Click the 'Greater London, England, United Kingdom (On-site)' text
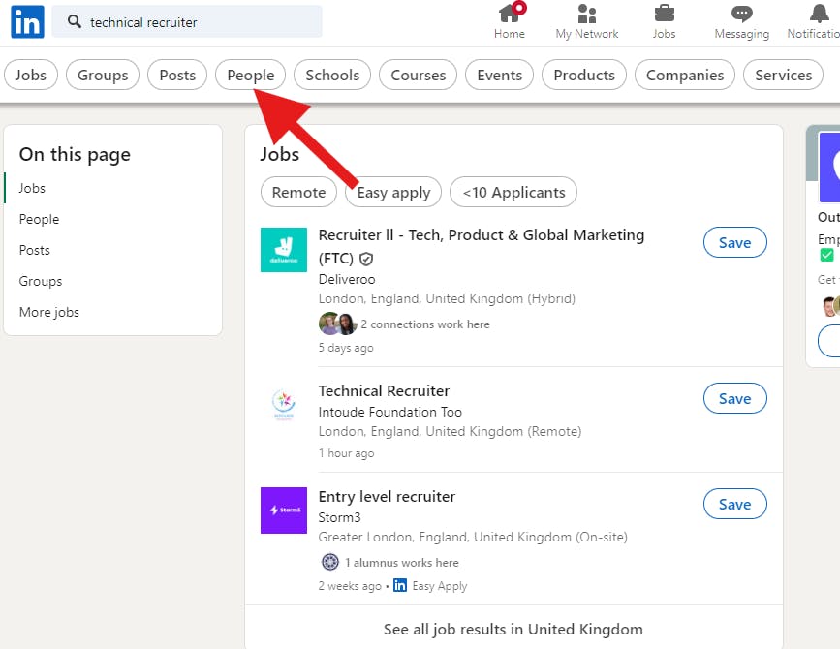This screenshot has width=840, height=649. pos(473,537)
